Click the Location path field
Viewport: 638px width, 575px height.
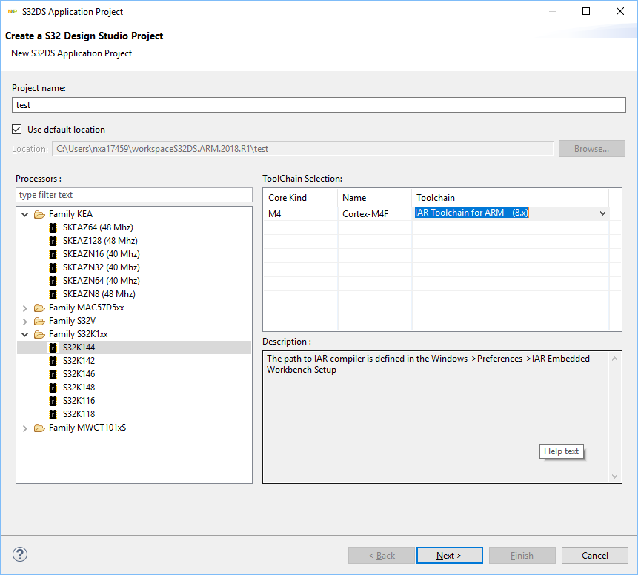[303, 148]
